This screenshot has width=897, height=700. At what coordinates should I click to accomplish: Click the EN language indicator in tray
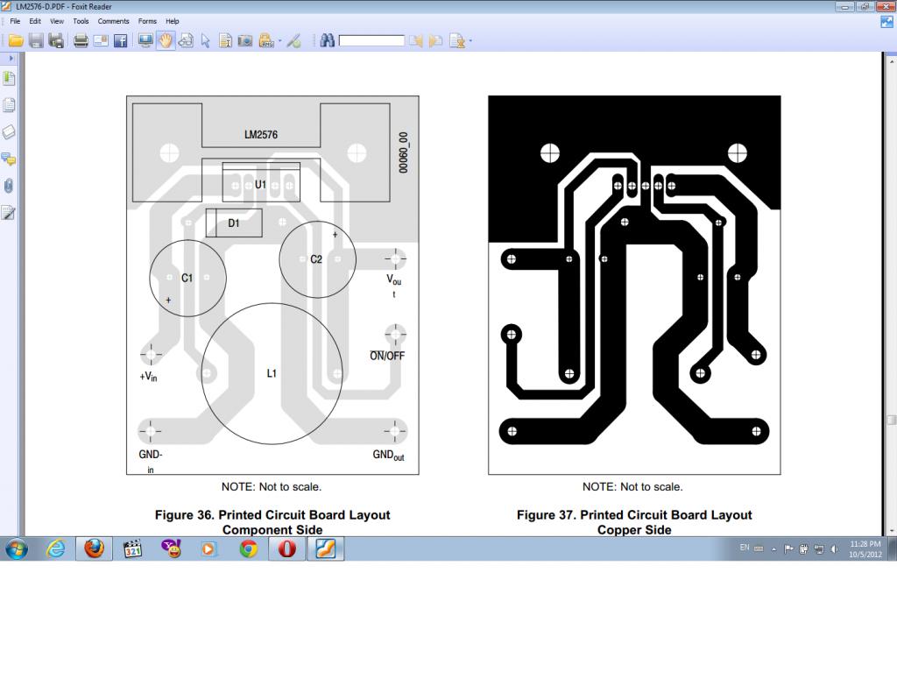click(x=745, y=548)
